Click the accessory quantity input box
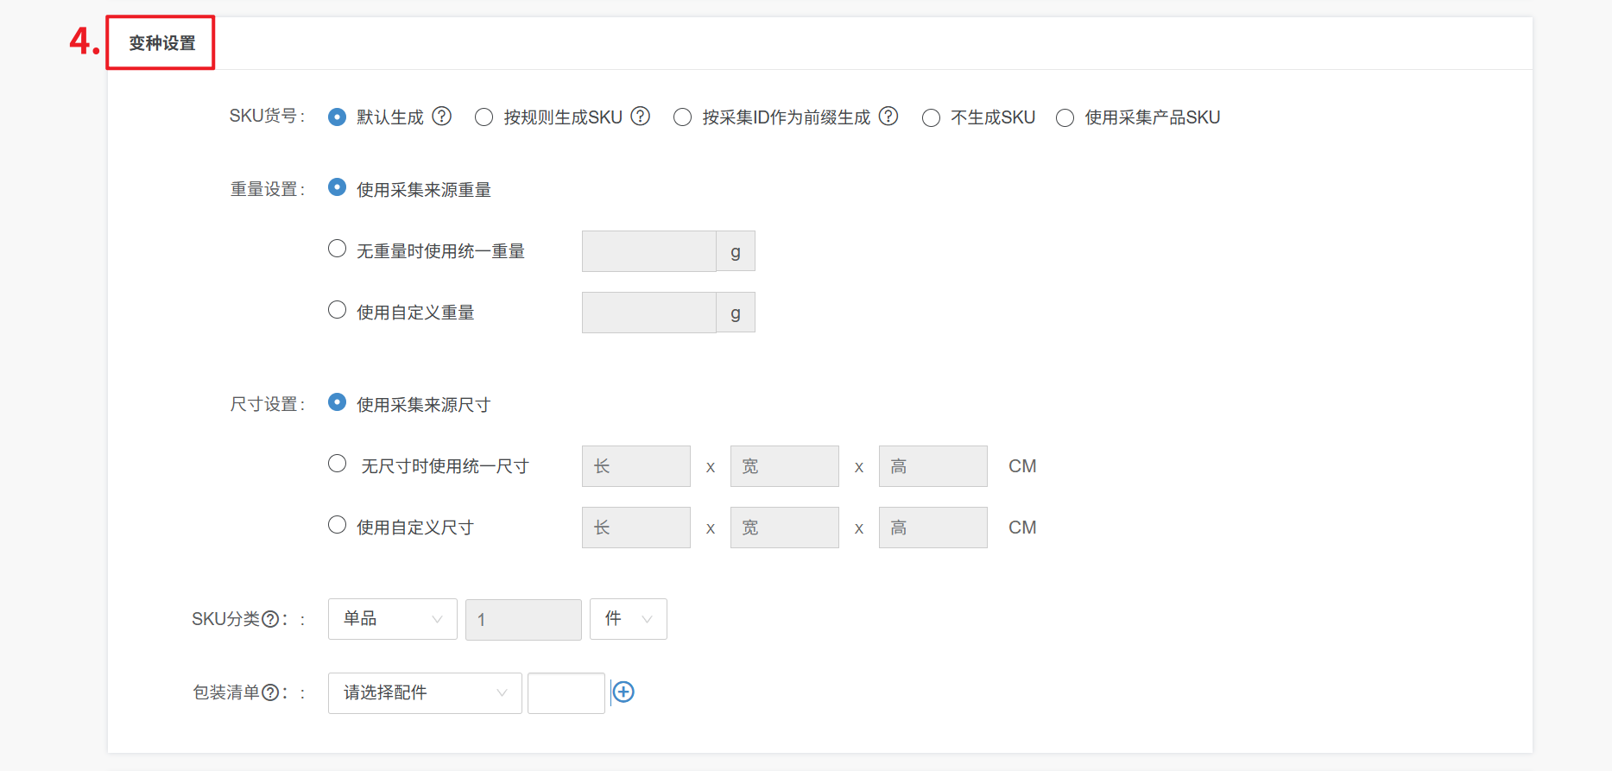This screenshot has height=771, width=1612. pyautogui.click(x=566, y=693)
